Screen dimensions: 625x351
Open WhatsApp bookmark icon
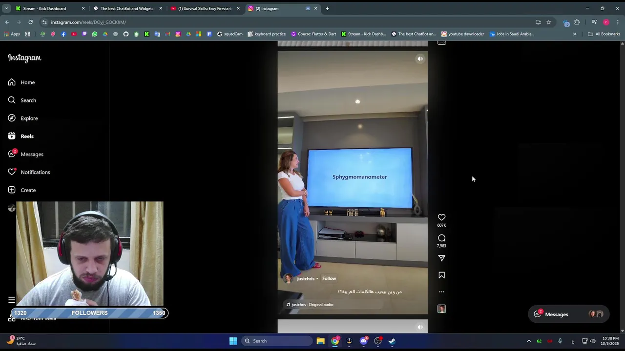(95, 34)
